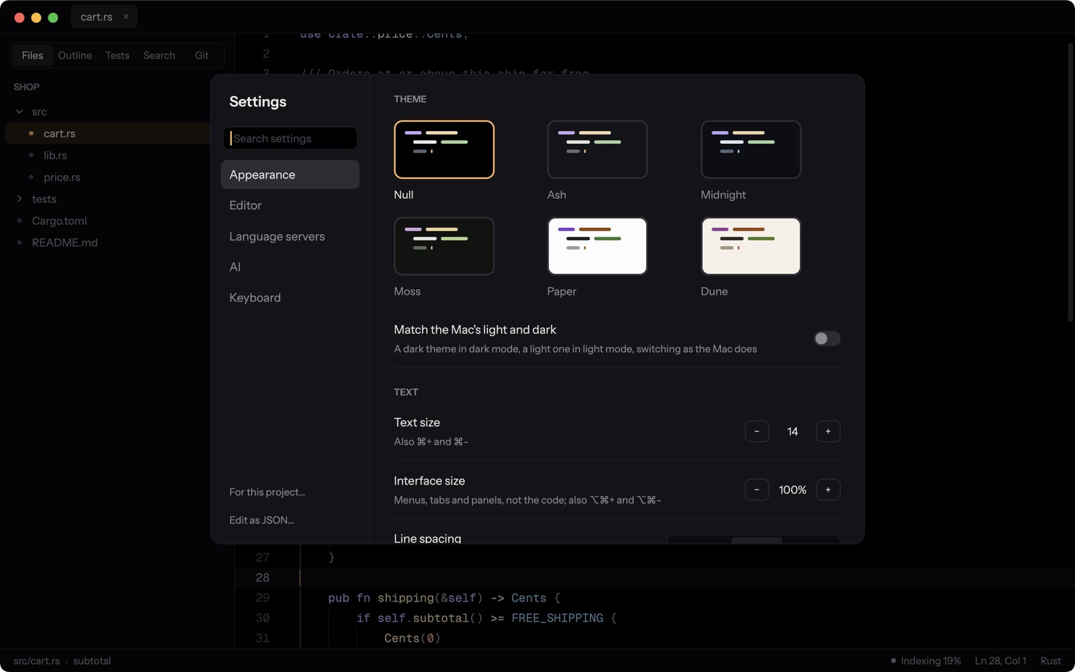The height and width of the screenshot is (672, 1075).
Task: Click the Search settings field
Action: pyautogui.click(x=290, y=138)
